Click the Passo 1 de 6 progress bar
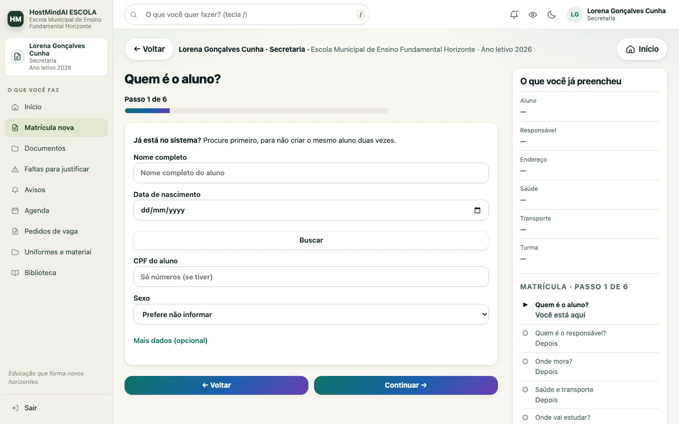 257,111
